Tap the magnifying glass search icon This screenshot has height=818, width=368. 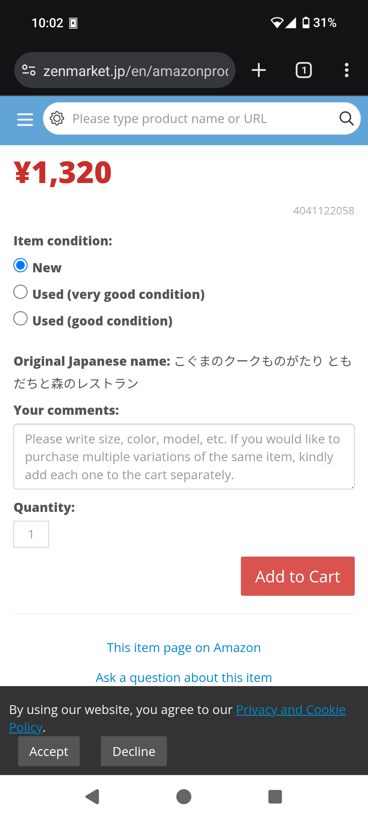coord(346,119)
